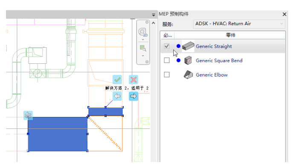Close the MEP 预制构件 panel
Screen dimensions: 294x165
[x=285, y=14]
